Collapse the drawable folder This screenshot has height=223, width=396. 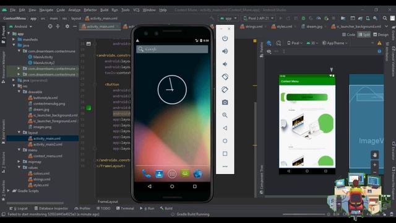click(19, 92)
